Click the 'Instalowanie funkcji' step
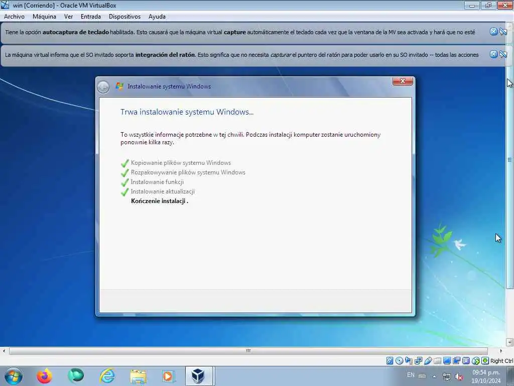 [157, 182]
